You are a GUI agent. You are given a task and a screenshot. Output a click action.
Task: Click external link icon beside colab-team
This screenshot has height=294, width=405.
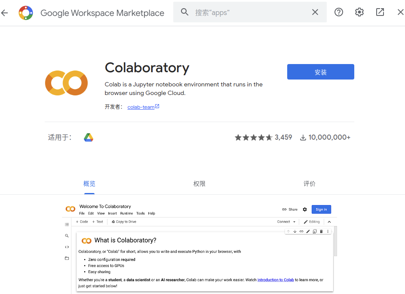[x=157, y=106]
